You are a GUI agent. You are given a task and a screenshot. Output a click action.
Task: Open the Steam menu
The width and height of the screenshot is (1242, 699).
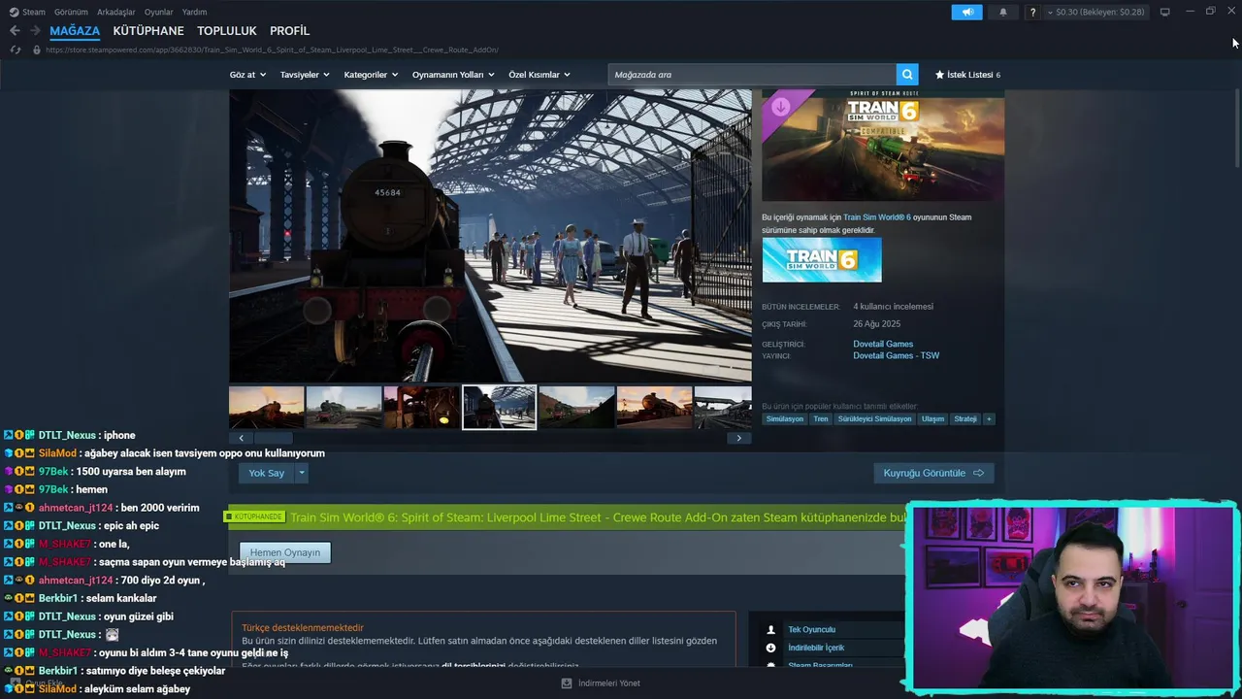tap(34, 12)
